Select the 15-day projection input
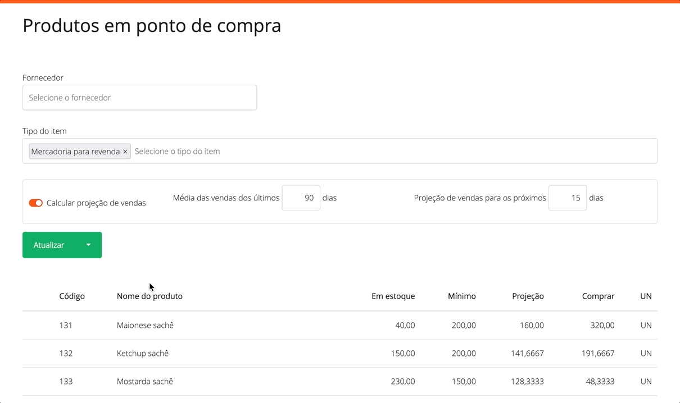The height and width of the screenshot is (403, 680). point(567,198)
